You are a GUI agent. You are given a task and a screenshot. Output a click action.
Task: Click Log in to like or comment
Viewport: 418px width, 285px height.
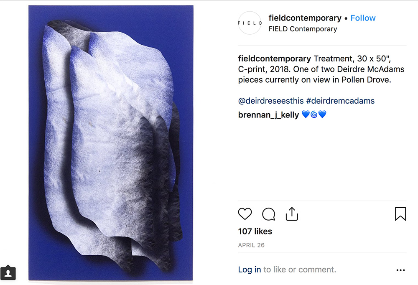pyautogui.click(x=249, y=270)
